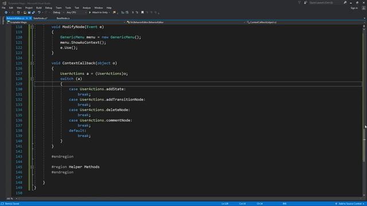367x206 pixels.
Task: Click the account avatar icon beside Sign in
Action: point(364,8)
